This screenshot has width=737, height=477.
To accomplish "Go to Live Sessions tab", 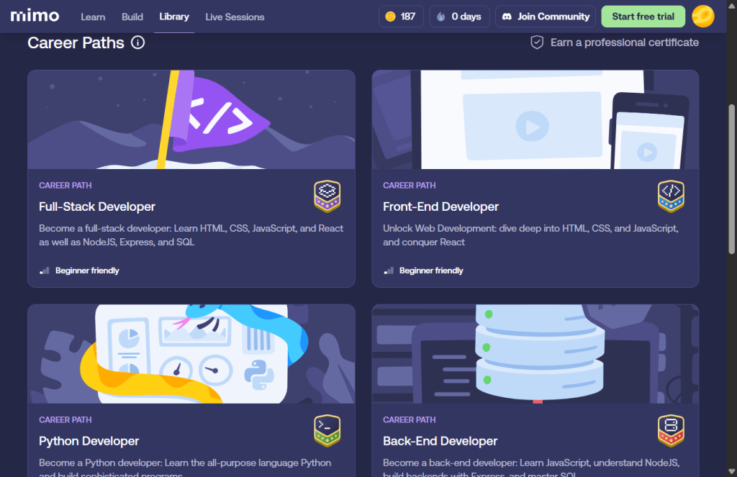I will pos(235,17).
